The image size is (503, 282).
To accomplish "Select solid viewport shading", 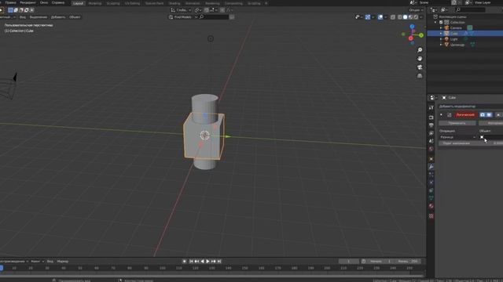I will pos(406,17).
